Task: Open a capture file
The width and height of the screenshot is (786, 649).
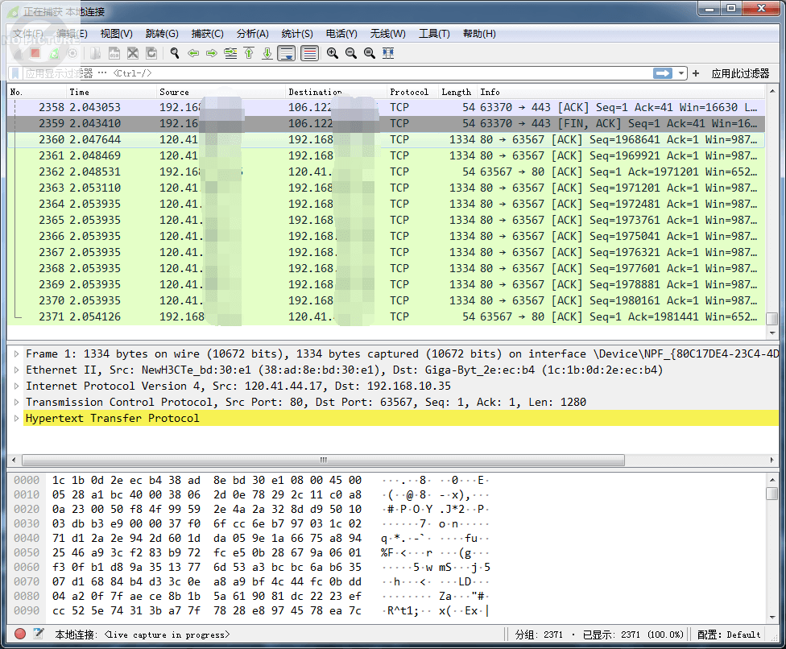Action: [x=95, y=53]
